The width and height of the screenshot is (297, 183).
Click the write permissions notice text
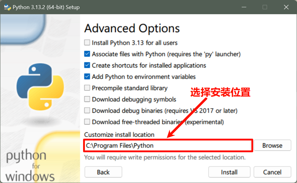[165, 157]
